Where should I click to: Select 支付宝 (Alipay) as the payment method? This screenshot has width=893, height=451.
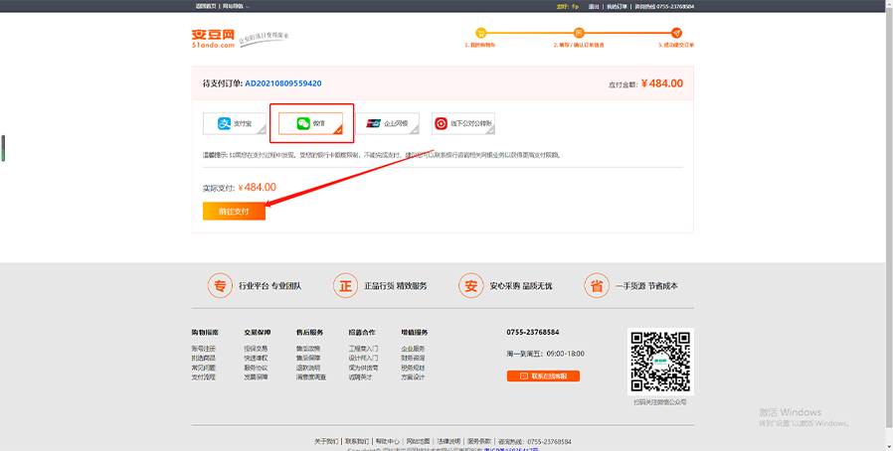tap(235, 123)
